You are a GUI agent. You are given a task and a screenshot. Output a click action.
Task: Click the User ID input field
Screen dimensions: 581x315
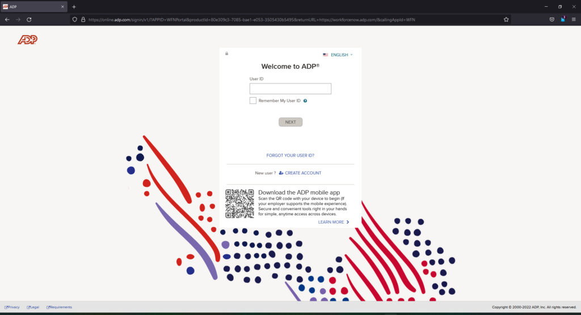[290, 89]
